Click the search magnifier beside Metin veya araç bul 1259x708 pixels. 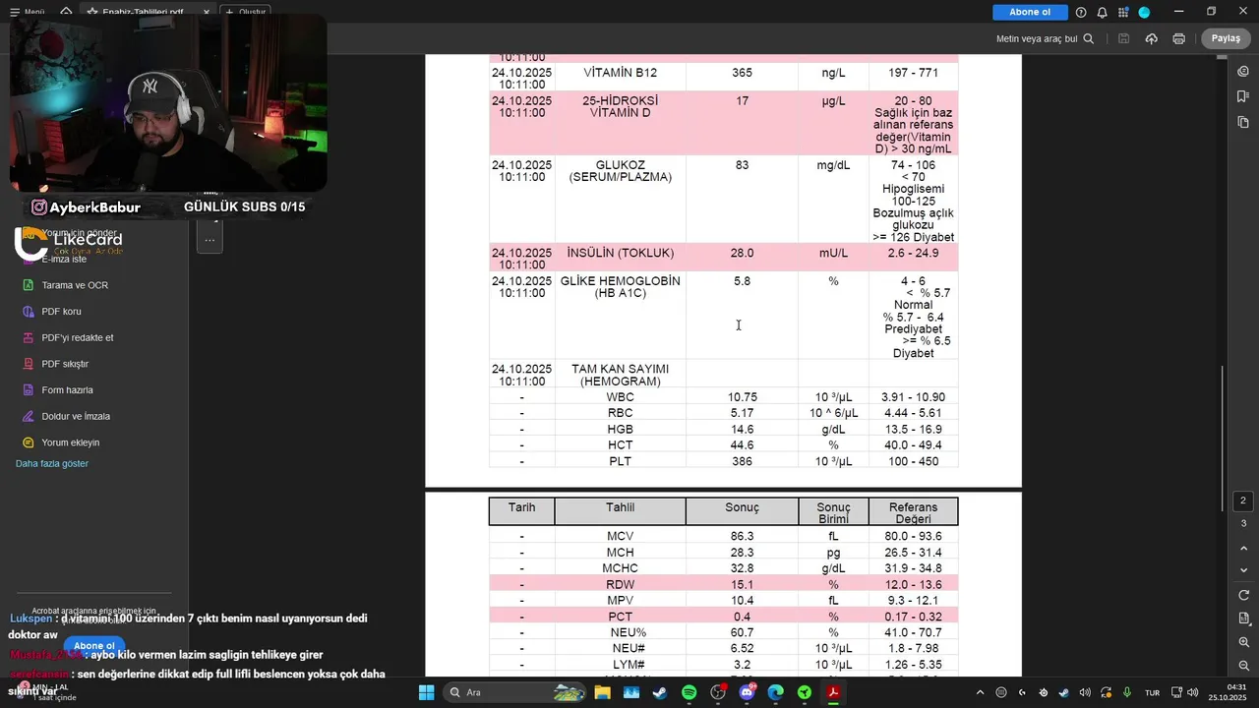pyautogui.click(x=1089, y=38)
